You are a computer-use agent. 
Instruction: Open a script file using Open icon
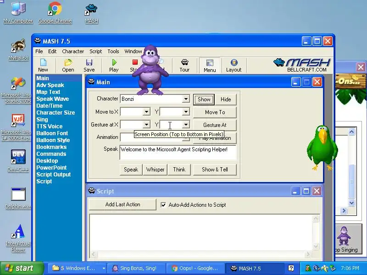68,65
